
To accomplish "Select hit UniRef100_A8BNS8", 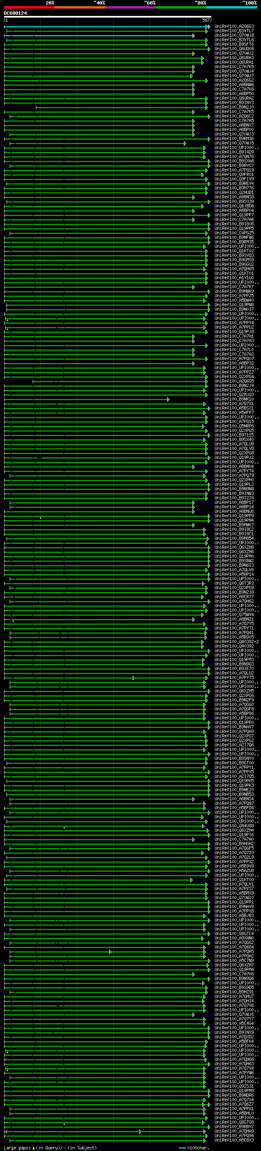I will (x=234, y=197).
